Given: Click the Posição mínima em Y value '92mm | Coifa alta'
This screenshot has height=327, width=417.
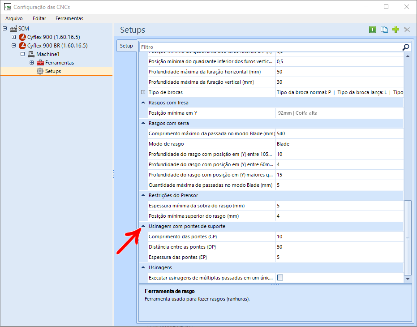Looking at the screenshot, I should 297,113.
